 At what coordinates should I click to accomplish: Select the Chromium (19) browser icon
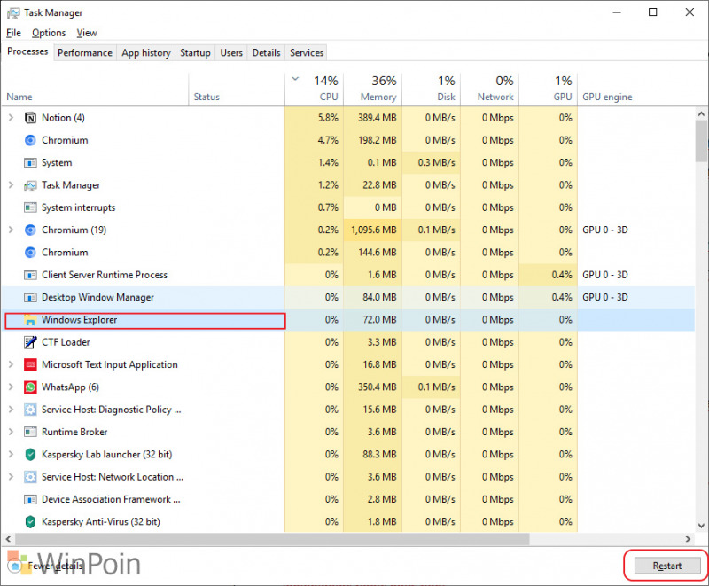pyautogui.click(x=30, y=230)
